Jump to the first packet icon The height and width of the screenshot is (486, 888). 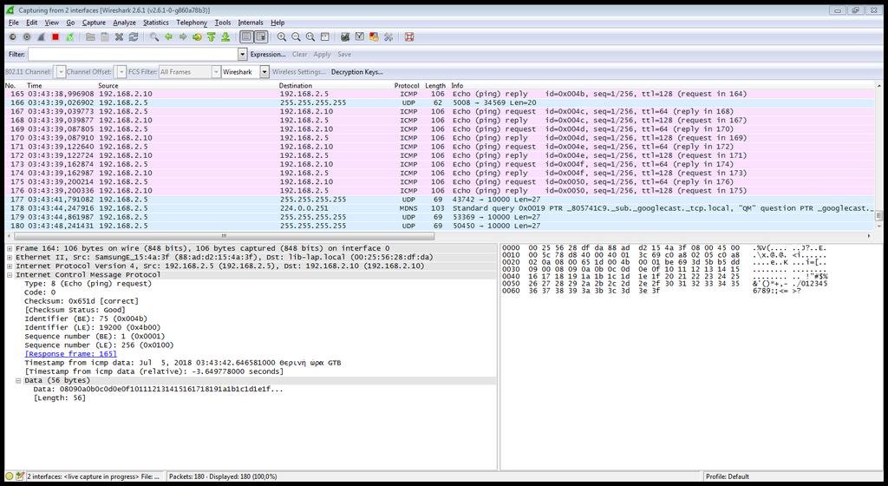(x=212, y=36)
